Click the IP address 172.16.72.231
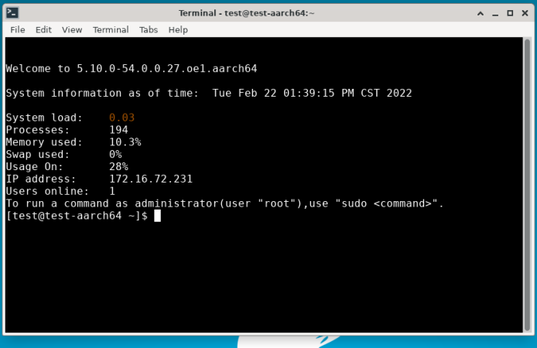 150,179
